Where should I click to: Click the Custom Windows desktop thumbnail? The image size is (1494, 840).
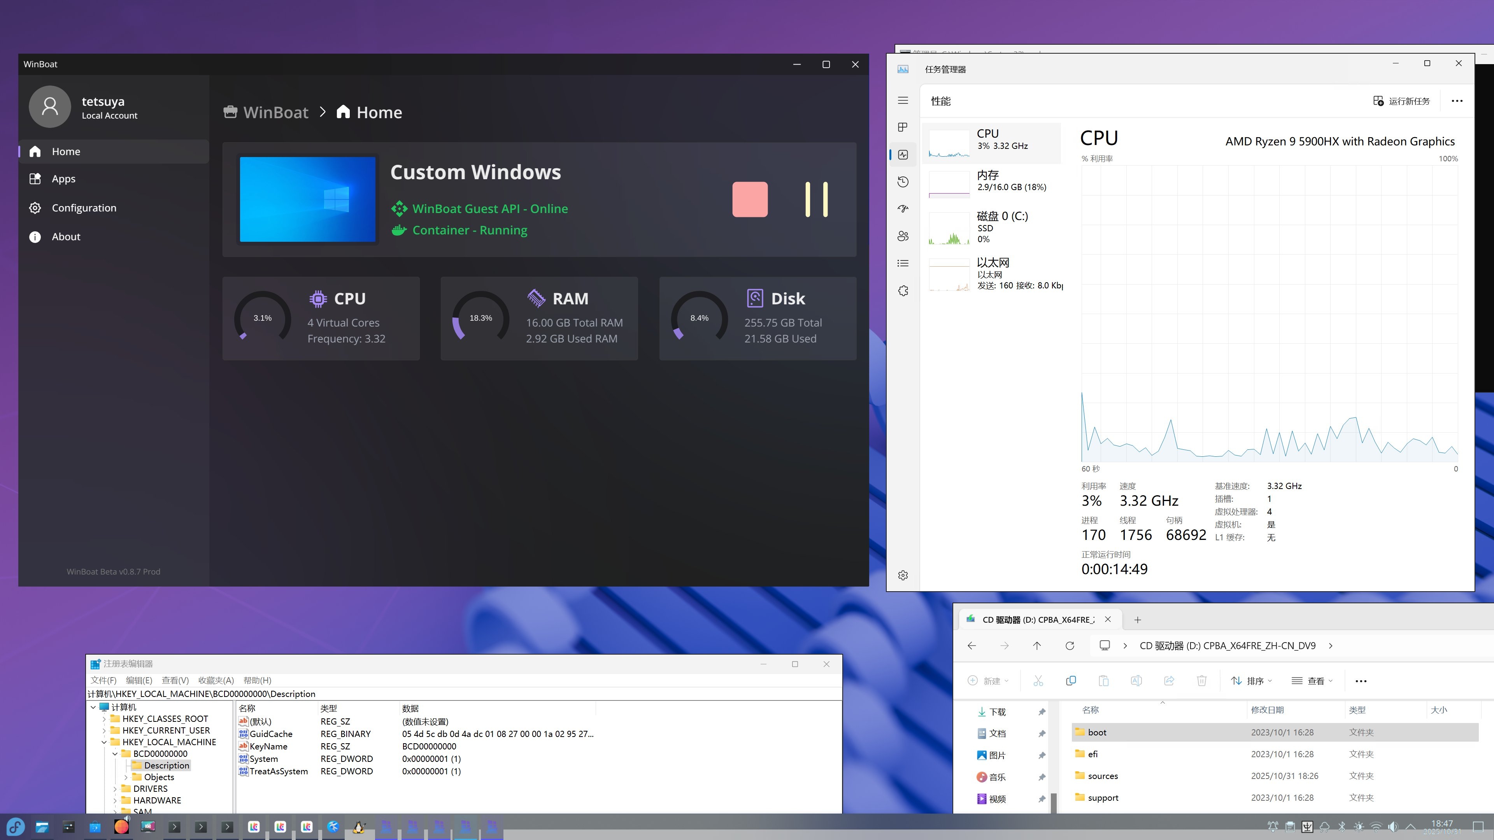pyautogui.click(x=307, y=199)
